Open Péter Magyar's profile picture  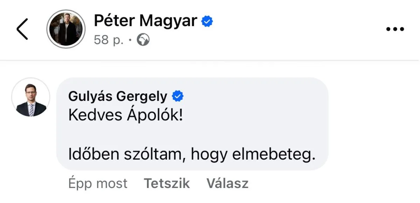coord(66,28)
